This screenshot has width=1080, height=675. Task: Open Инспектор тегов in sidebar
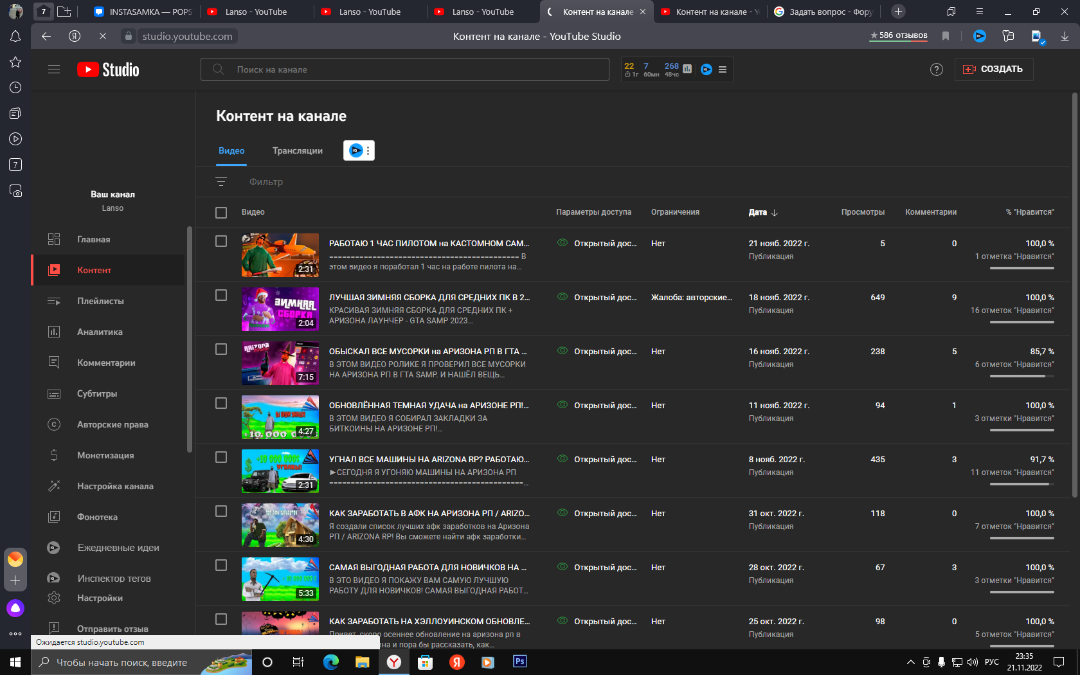tap(108, 579)
